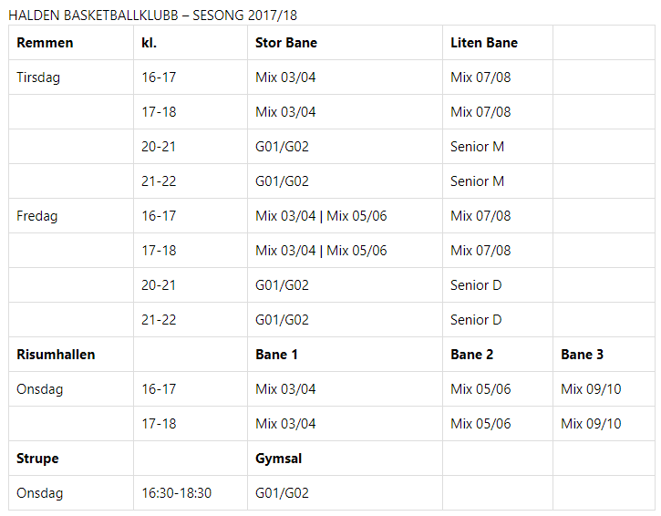Click the Fredag day cell
Viewport: 661px width, 516px height.
point(36,216)
